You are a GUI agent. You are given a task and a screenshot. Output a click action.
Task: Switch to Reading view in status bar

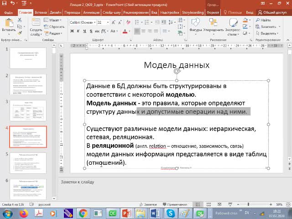[219, 204]
